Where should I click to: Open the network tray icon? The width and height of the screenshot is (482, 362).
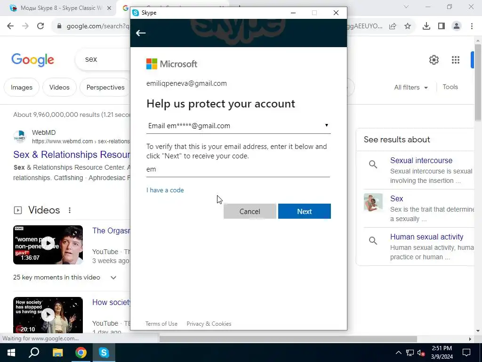point(410,353)
